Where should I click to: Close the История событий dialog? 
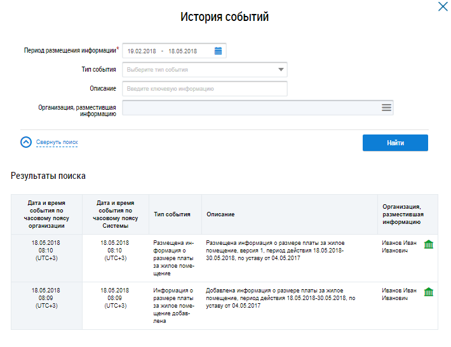tap(443, 6)
